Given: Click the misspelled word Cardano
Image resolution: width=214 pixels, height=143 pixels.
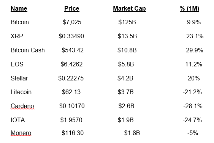Looking at the screenshot, I should 22,106.
